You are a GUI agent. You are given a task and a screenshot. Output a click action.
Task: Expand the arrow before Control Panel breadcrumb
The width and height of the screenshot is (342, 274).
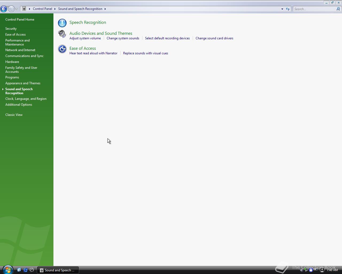29,9
